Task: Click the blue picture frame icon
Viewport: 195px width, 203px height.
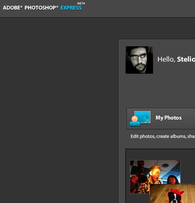Action: coord(142,117)
